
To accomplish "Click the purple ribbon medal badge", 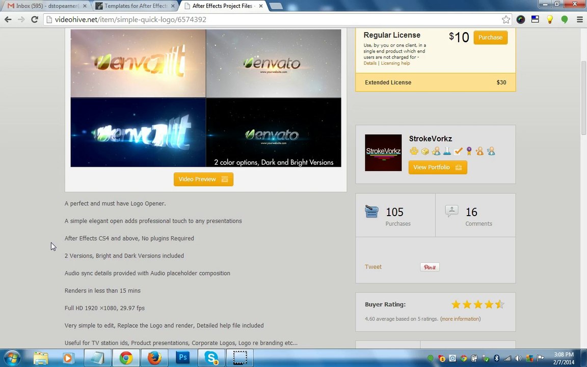I will 469,151.
